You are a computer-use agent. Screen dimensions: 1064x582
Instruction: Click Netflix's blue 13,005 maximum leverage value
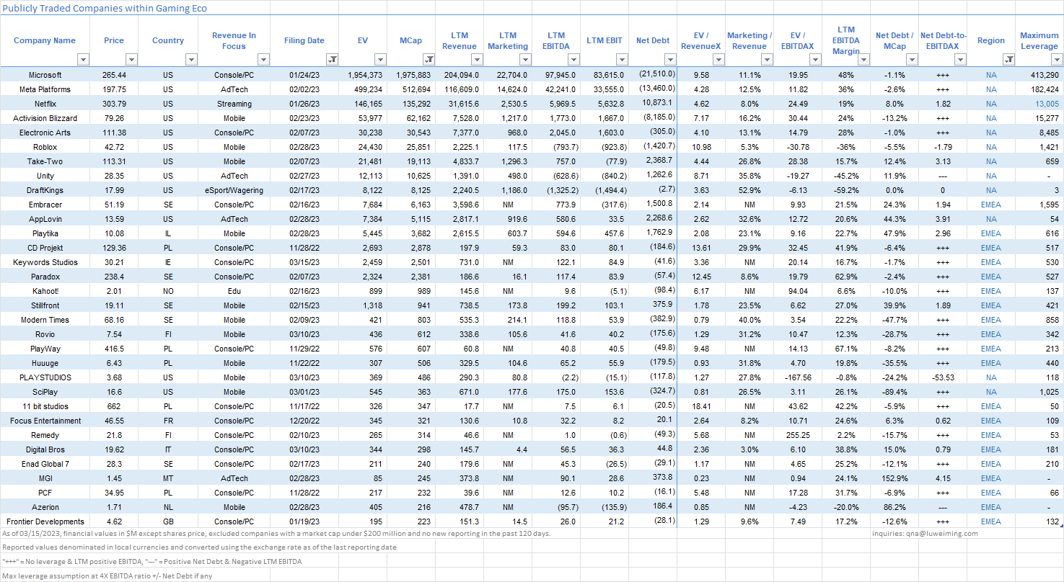tap(1047, 104)
